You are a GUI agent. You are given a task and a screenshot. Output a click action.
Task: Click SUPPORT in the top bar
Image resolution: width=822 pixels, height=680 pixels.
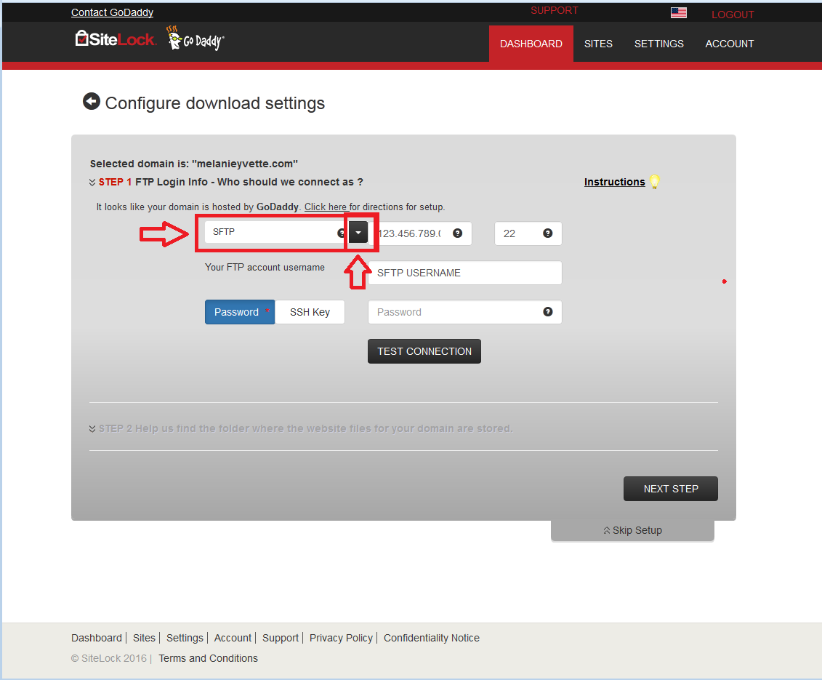click(x=554, y=10)
